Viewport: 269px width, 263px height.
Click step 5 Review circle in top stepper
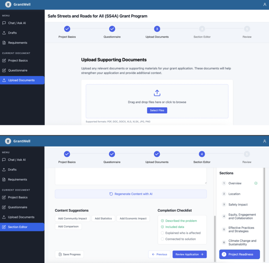tap(247, 29)
